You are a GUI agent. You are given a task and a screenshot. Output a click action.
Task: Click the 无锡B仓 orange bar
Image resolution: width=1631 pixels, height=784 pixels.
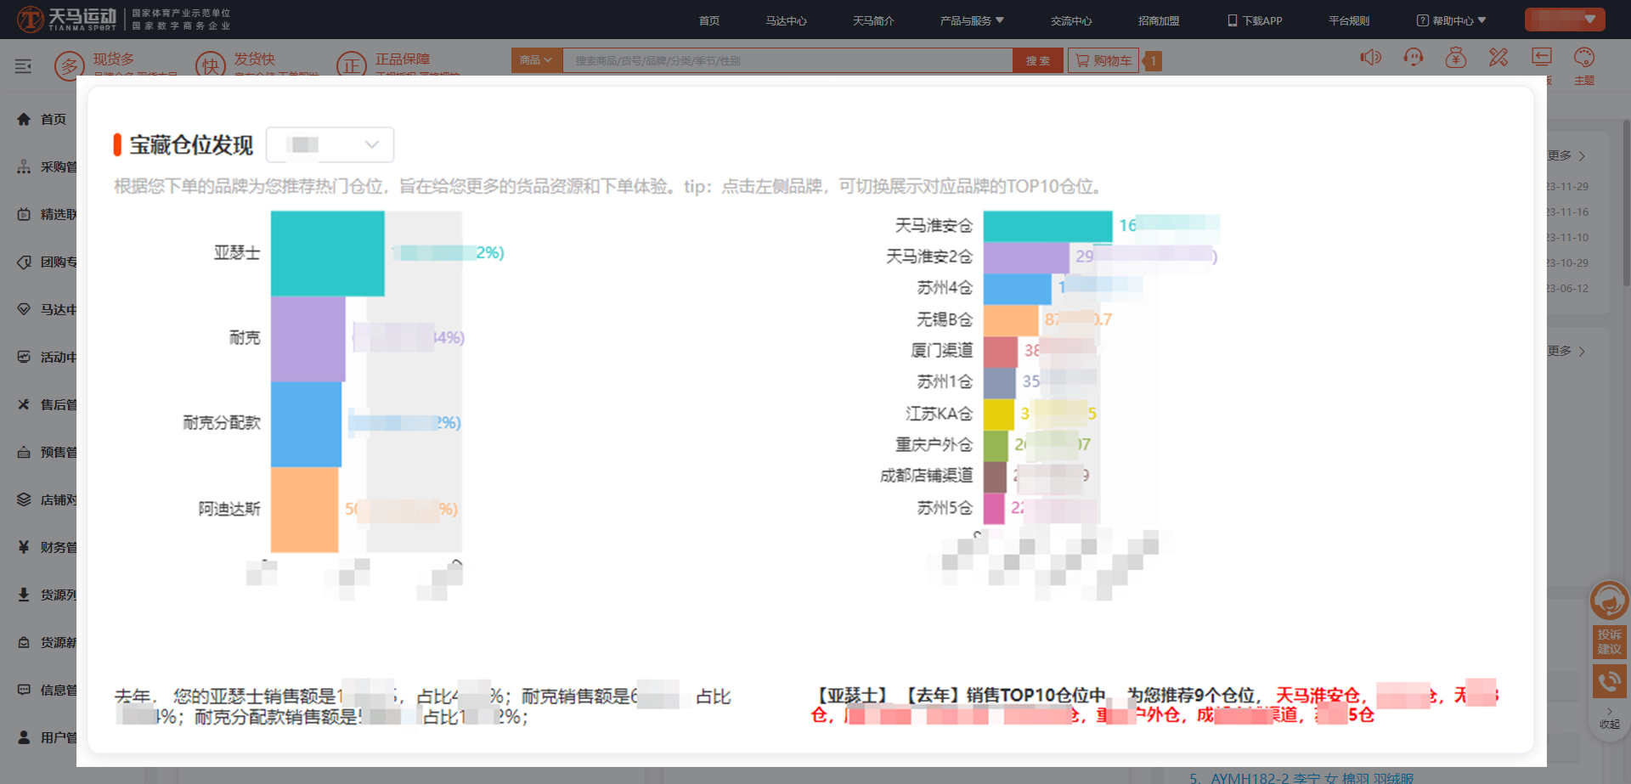click(x=1011, y=320)
